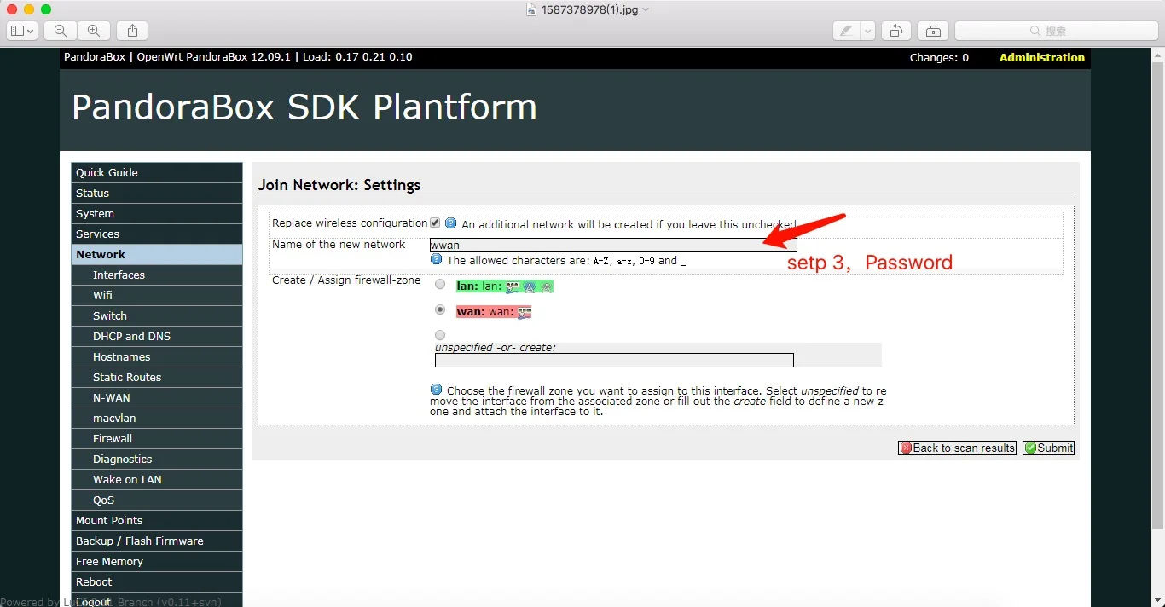
Task: Submit the join network settings
Action: coord(1048,448)
